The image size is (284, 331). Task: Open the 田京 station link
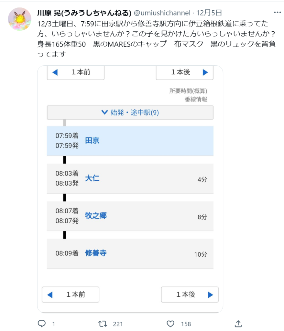tap(92, 140)
